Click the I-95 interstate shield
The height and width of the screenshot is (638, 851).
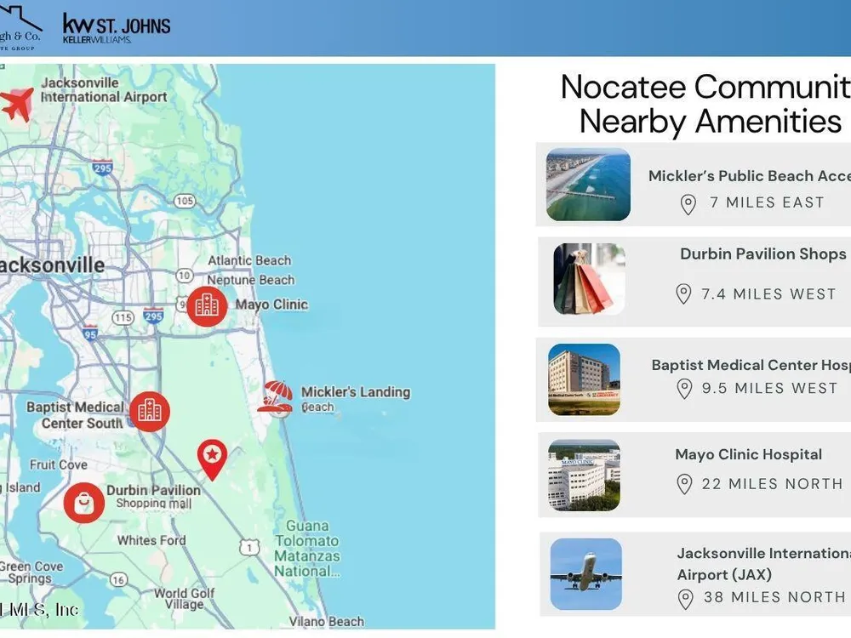[91, 333]
